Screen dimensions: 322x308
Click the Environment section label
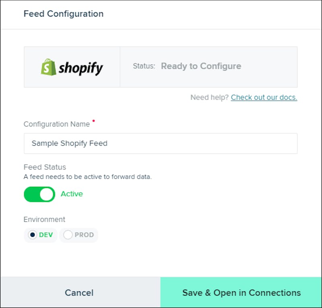(44, 219)
